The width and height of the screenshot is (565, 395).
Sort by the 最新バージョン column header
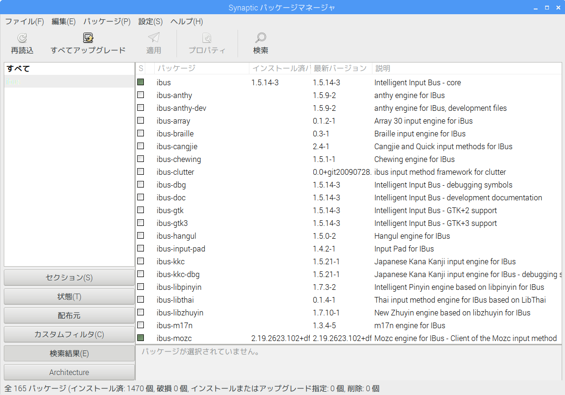click(x=342, y=69)
